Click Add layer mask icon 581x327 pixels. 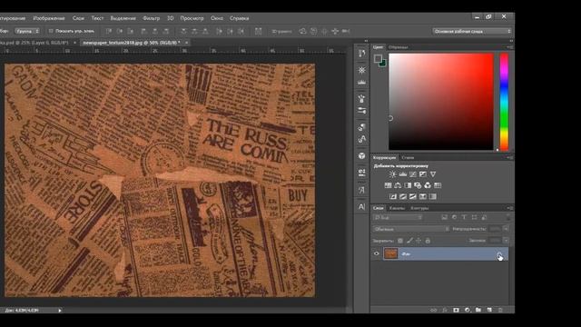click(456, 310)
